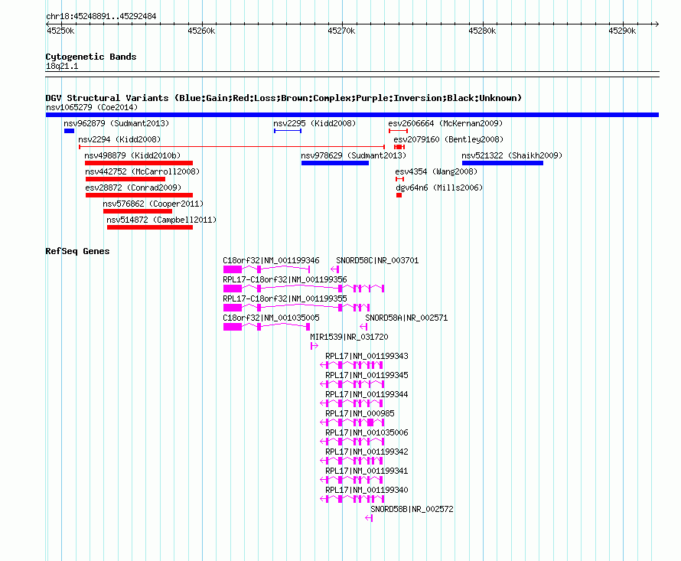Click the nsv1065279 (Coe2014) blue gain bar
681x561 pixels.
pos(352,115)
